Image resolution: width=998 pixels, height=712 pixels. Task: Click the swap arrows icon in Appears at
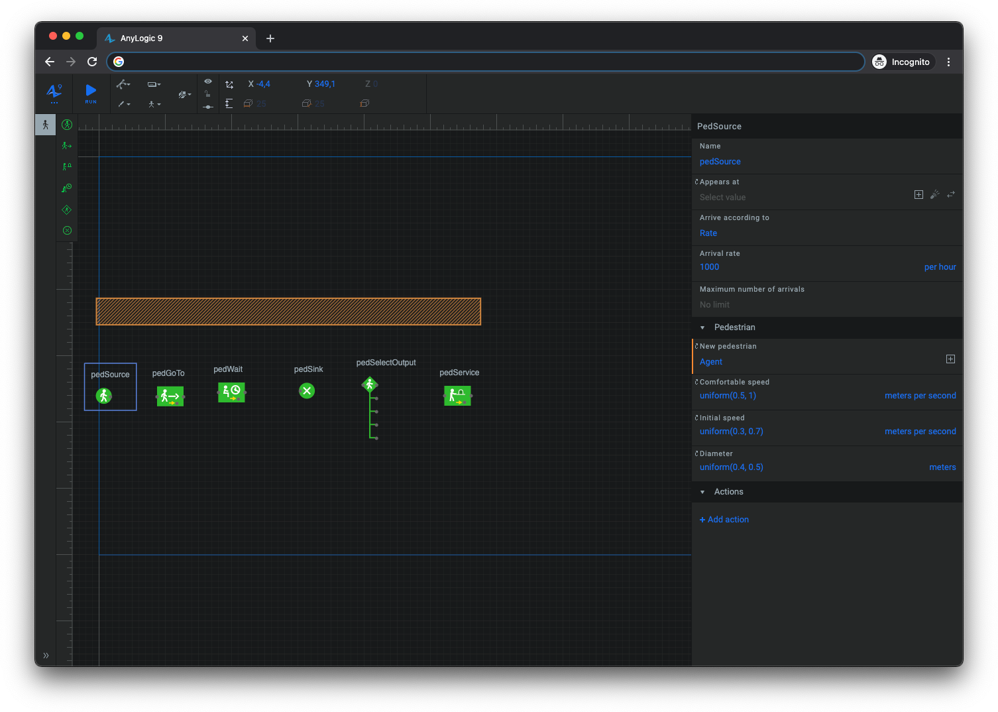pyautogui.click(x=951, y=195)
